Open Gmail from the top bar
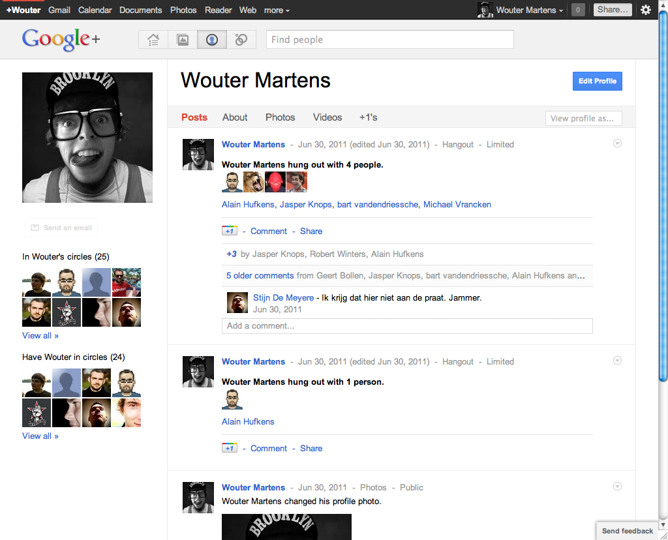 59,10
